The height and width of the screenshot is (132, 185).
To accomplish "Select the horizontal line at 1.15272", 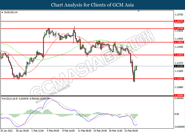I will coord(87,21).
